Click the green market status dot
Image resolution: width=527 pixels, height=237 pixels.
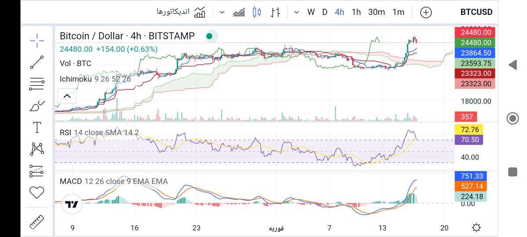pyautogui.click(x=210, y=36)
